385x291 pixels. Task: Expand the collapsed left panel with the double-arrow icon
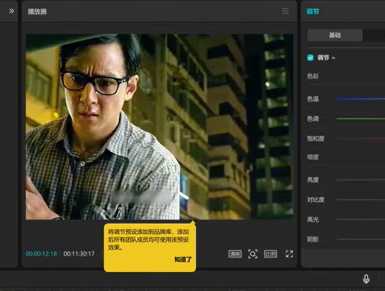(12, 11)
